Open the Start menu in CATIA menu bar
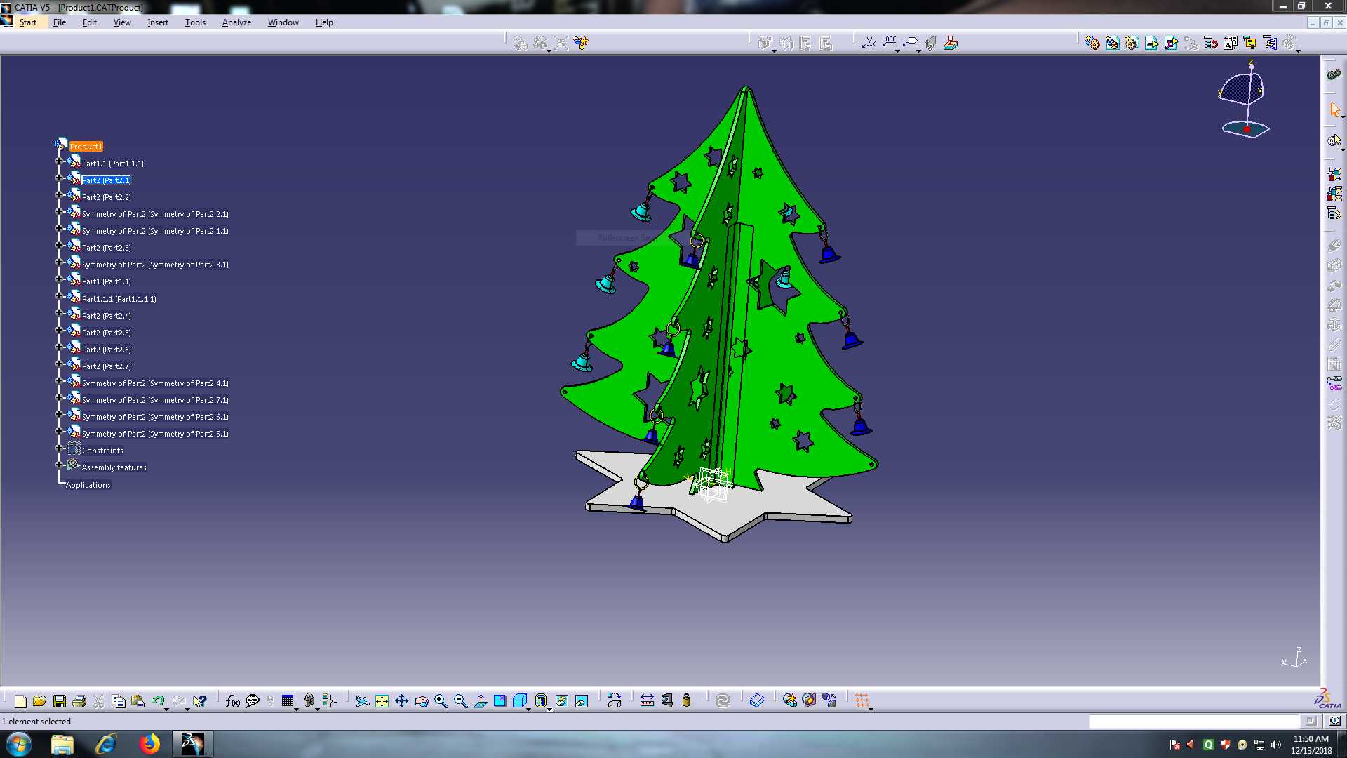 [x=28, y=22]
